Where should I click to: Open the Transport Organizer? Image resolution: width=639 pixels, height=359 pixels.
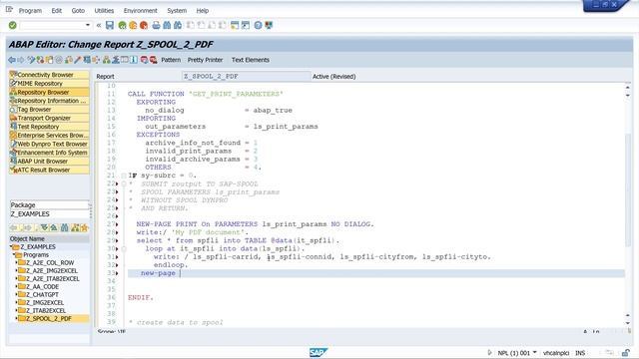[x=49, y=118]
